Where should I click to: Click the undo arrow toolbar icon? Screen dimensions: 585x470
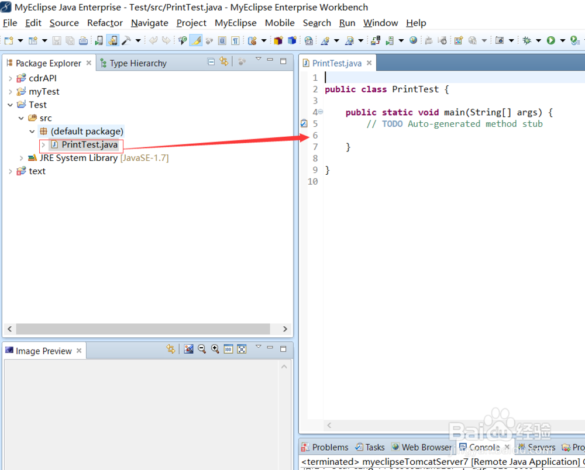[153, 40]
